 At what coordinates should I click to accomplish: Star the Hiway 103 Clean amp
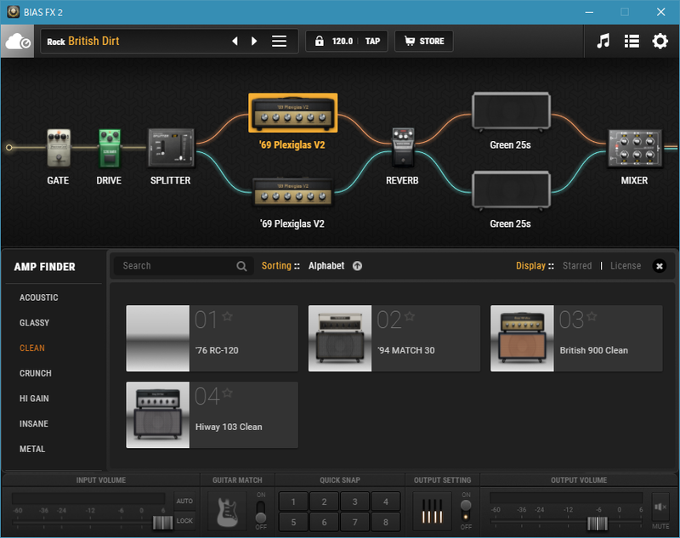(227, 393)
